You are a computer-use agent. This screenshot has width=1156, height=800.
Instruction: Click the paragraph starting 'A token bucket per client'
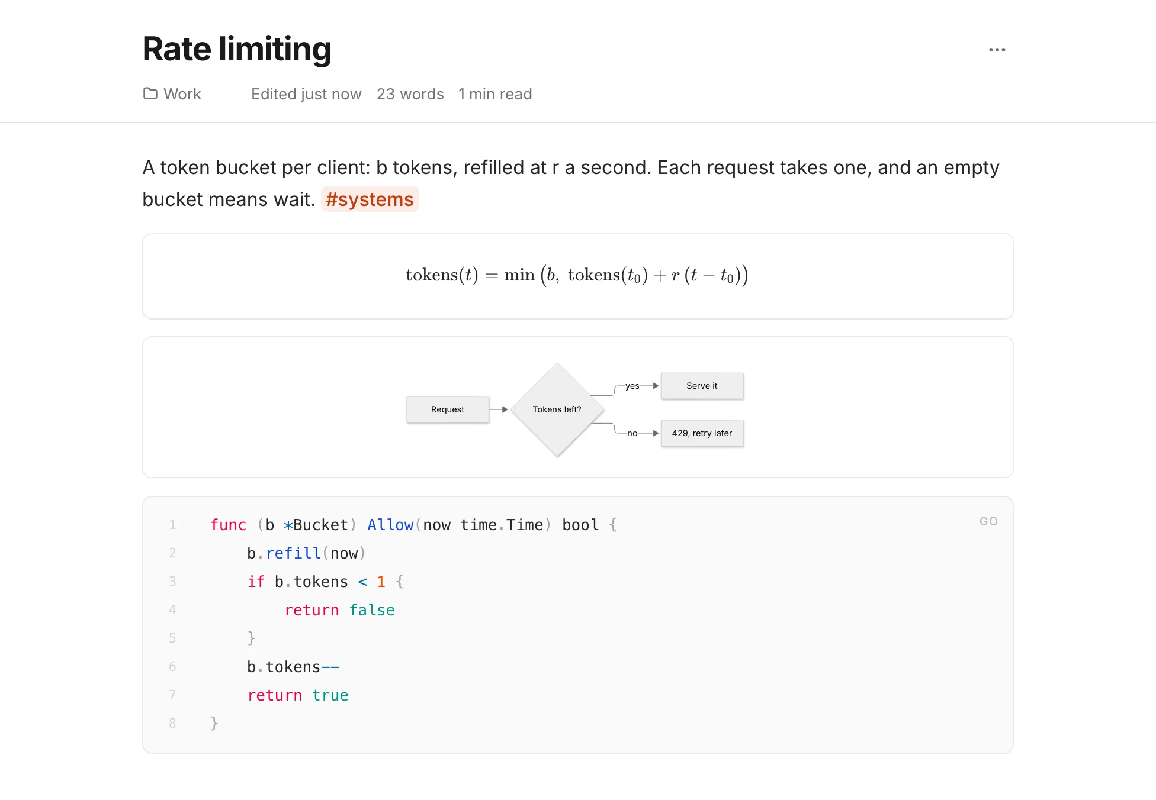click(x=571, y=183)
